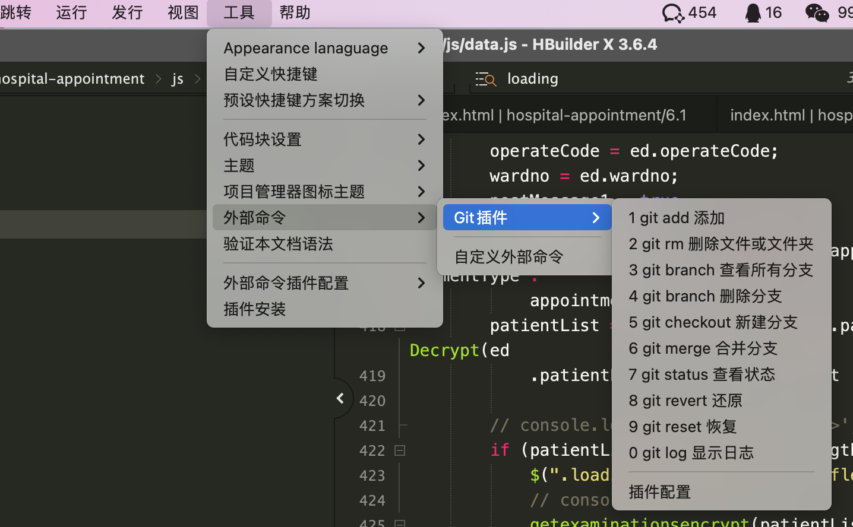This screenshot has height=527, width=853.
Task: Click the js breadcrumb segment
Action: (178, 79)
